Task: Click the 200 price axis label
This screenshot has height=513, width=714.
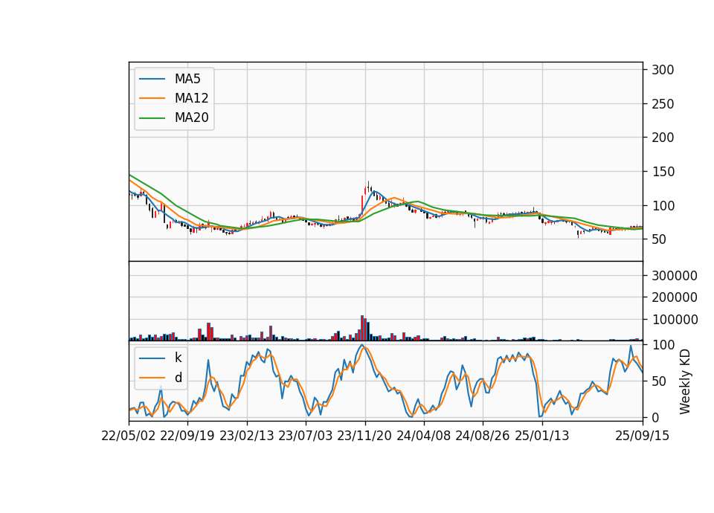Action: pyautogui.click(x=663, y=138)
